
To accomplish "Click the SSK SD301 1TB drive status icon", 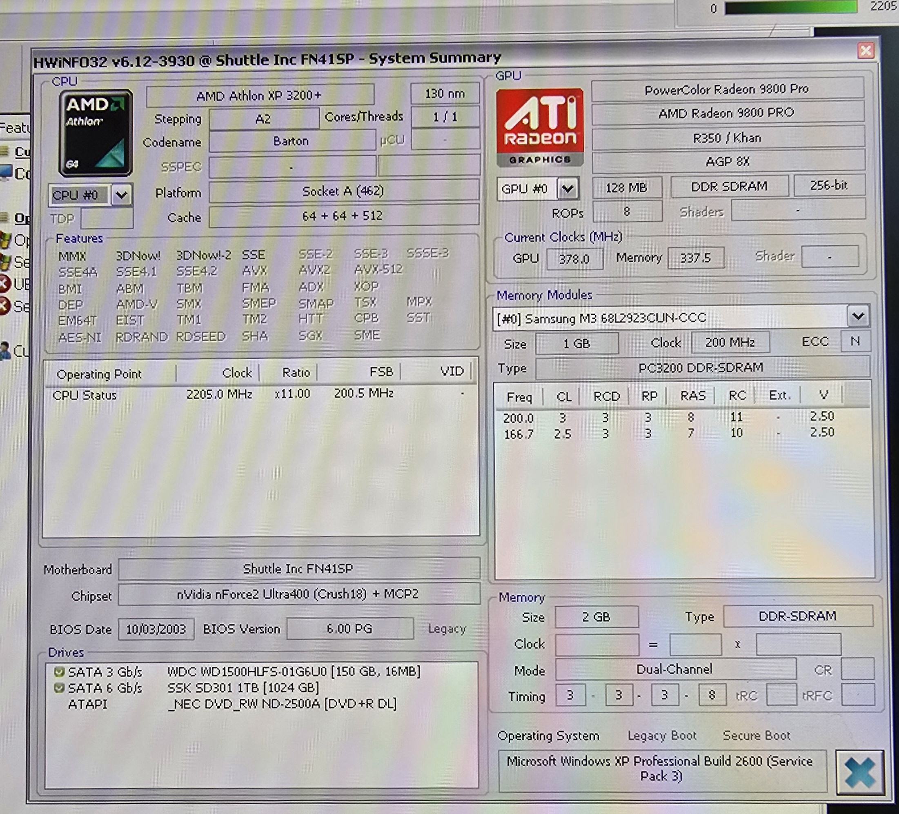I will [x=59, y=688].
